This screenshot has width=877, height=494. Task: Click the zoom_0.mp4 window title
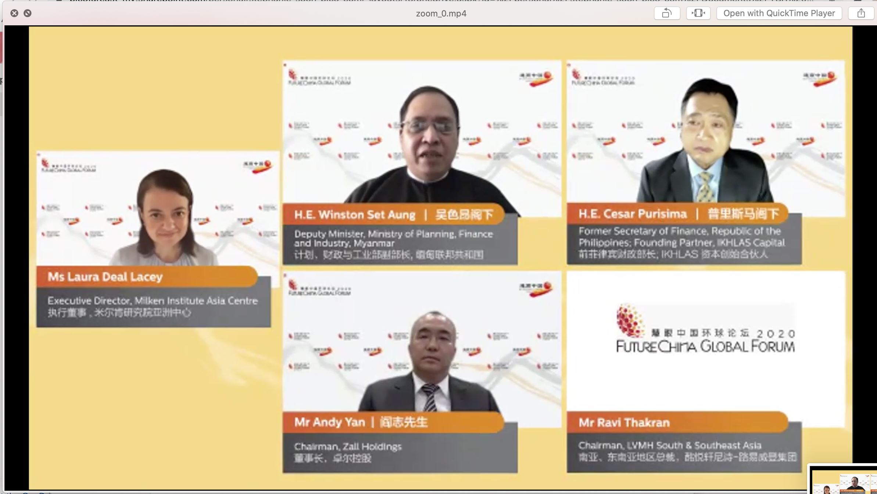(441, 14)
